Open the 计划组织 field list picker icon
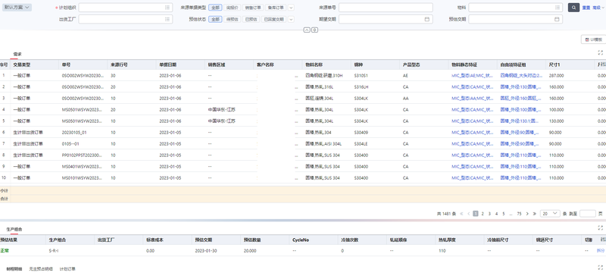Viewport: 606px width, 273px height. (167, 8)
